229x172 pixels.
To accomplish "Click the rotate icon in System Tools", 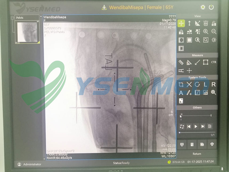I will [197, 85].
